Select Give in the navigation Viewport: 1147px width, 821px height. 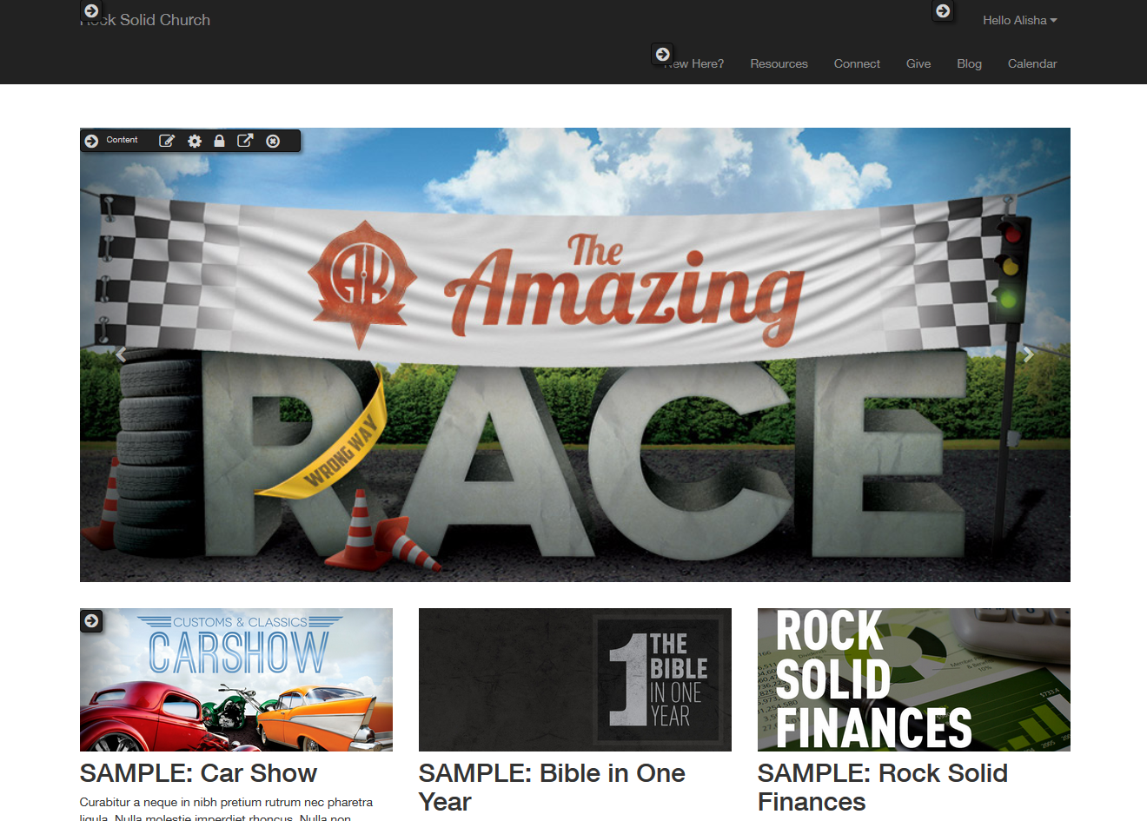(918, 63)
